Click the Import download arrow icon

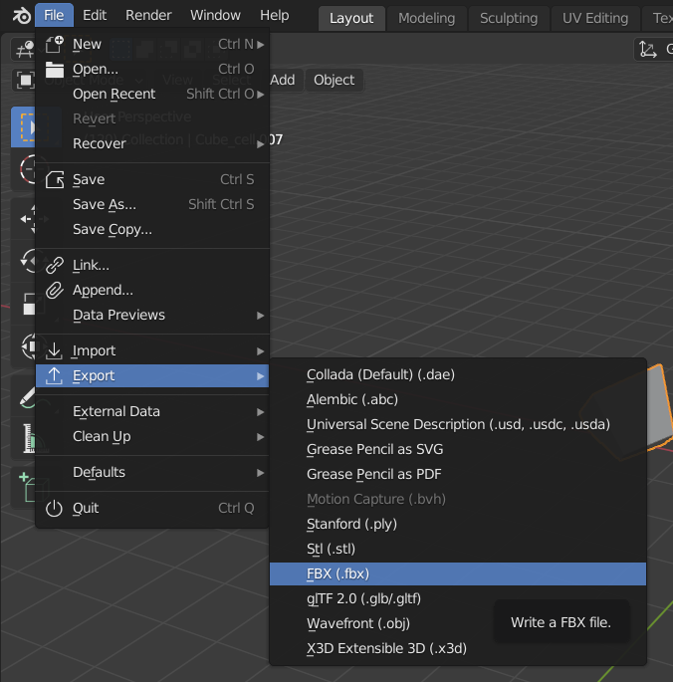pyautogui.click(x=55, y=351)
